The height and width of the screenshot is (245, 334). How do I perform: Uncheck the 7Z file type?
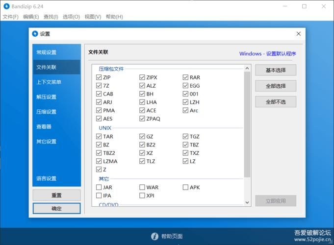(99, 86)
